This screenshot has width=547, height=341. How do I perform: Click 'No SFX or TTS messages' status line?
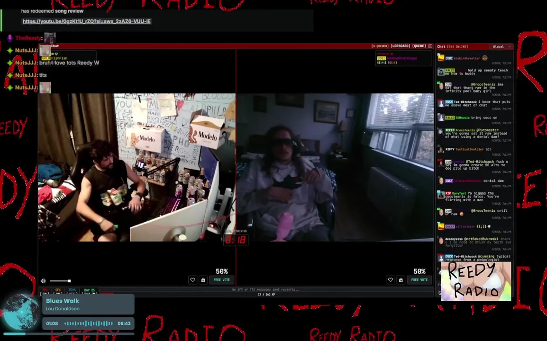(x=266, y=289)
